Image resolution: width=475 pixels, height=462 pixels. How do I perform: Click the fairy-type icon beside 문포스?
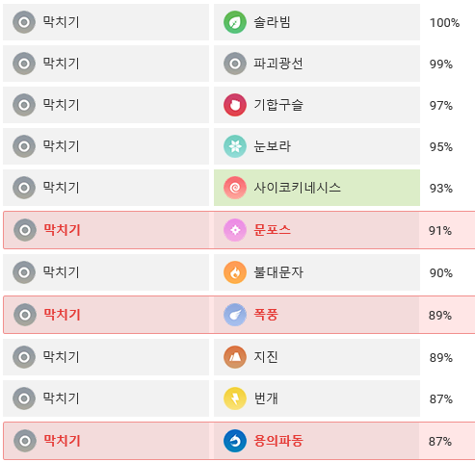(x=235, y=230)
